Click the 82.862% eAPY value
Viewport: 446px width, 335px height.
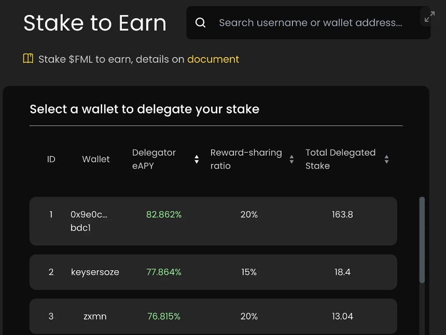pyautogui.click(x=164, y=214)
